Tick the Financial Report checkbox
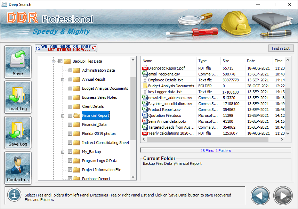Screen dimensions: 298x209 tap(70, 115)
